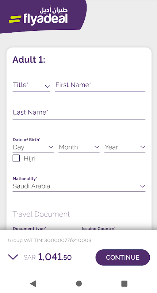Open the Month of birth dropdown

[x=79, y=148]
